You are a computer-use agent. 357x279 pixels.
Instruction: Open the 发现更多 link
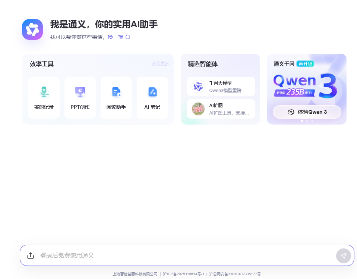[x=160, y=63]
